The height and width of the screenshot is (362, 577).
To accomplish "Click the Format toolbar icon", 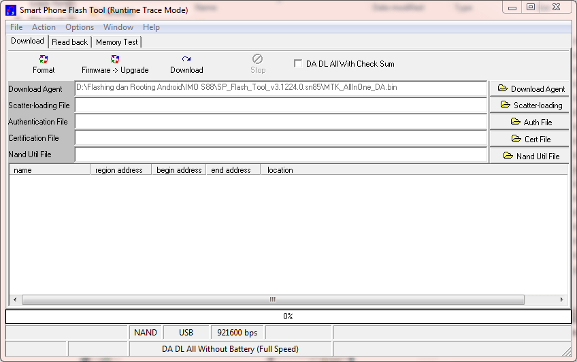I will [x=44, y=59].
